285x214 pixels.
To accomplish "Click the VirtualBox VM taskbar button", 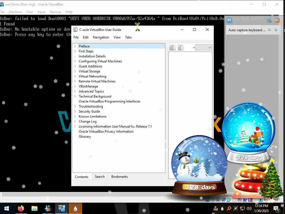I will pos(62,208).
